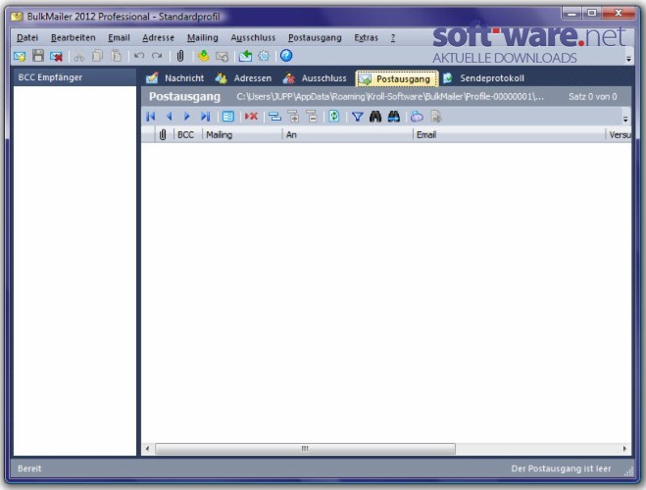Switch to the Sendeprotokoll tab
646x490 pixels.
(x=483, y=78)
